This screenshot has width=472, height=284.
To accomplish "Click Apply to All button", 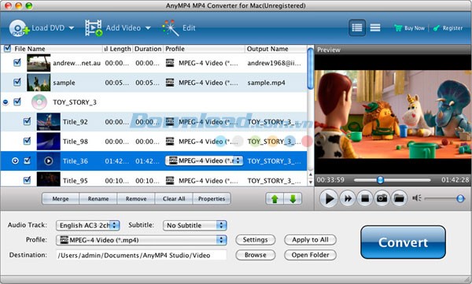I will coord(310,240).
